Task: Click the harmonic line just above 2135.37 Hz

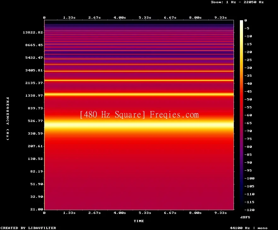Action: pyautogui.click(x=139, y=80)
